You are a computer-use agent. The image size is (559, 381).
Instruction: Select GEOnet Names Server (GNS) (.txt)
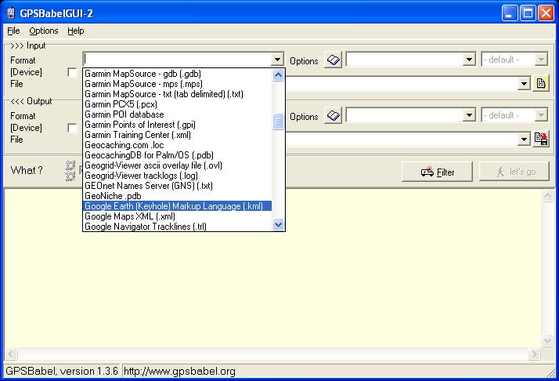pyautogui.click(x=177, y=186)
